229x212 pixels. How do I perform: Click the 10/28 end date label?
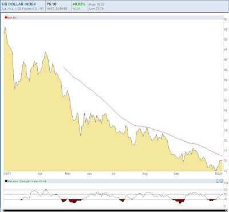(x=219, y=174)
